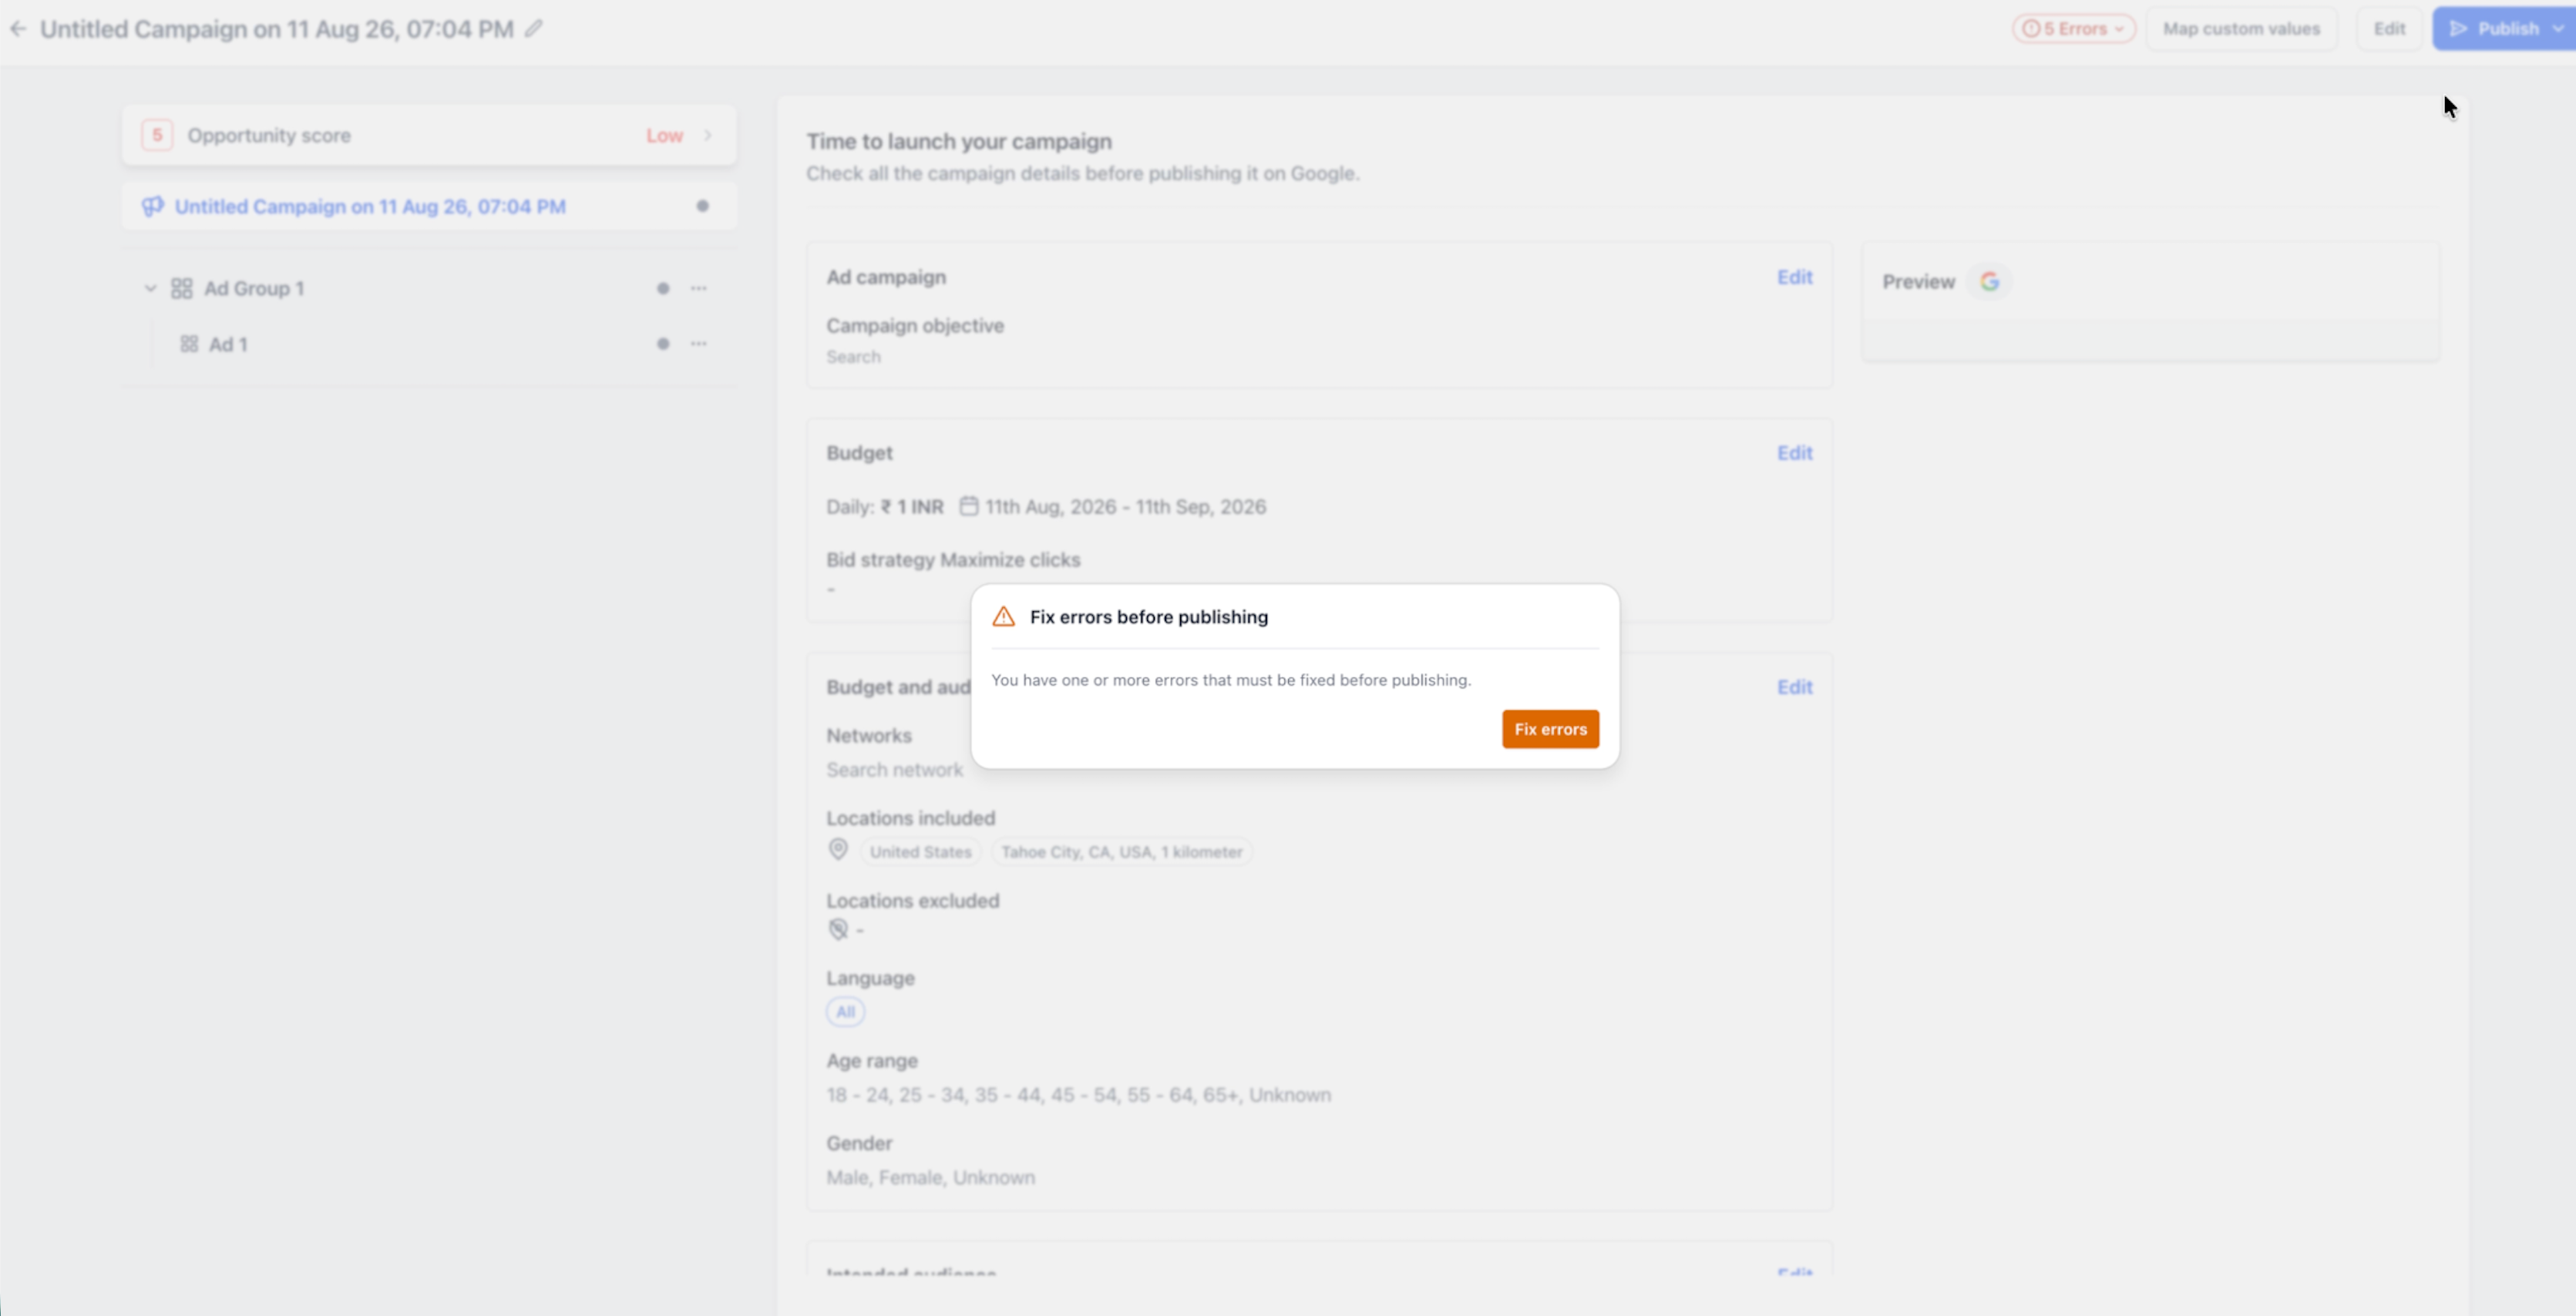The width and height of the screenshot is (2576, 1316).
Task: Open the Ad Group 1 three-dots menu
Action: [x=699, y=289]
